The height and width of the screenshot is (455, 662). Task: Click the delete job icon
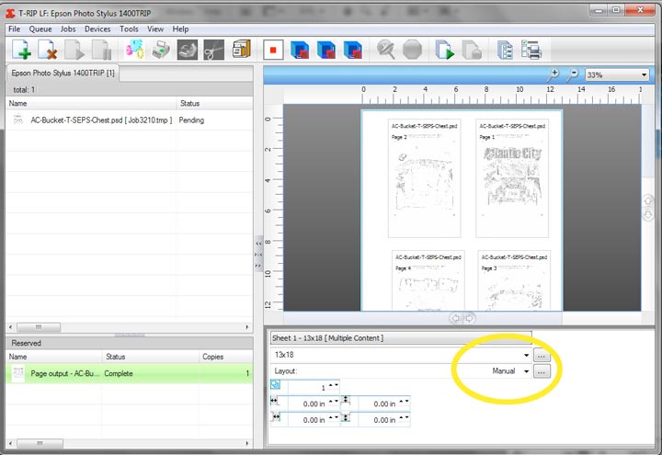point(48,50)
